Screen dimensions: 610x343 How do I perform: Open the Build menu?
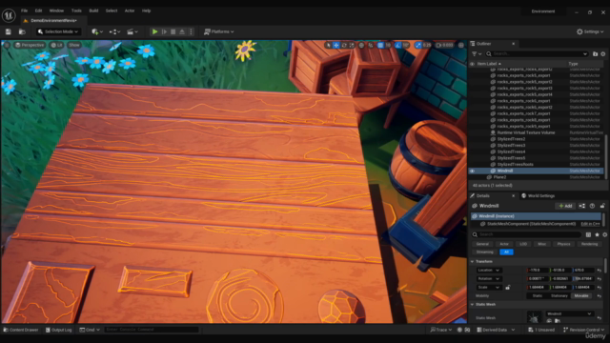[x=93, y=10]
